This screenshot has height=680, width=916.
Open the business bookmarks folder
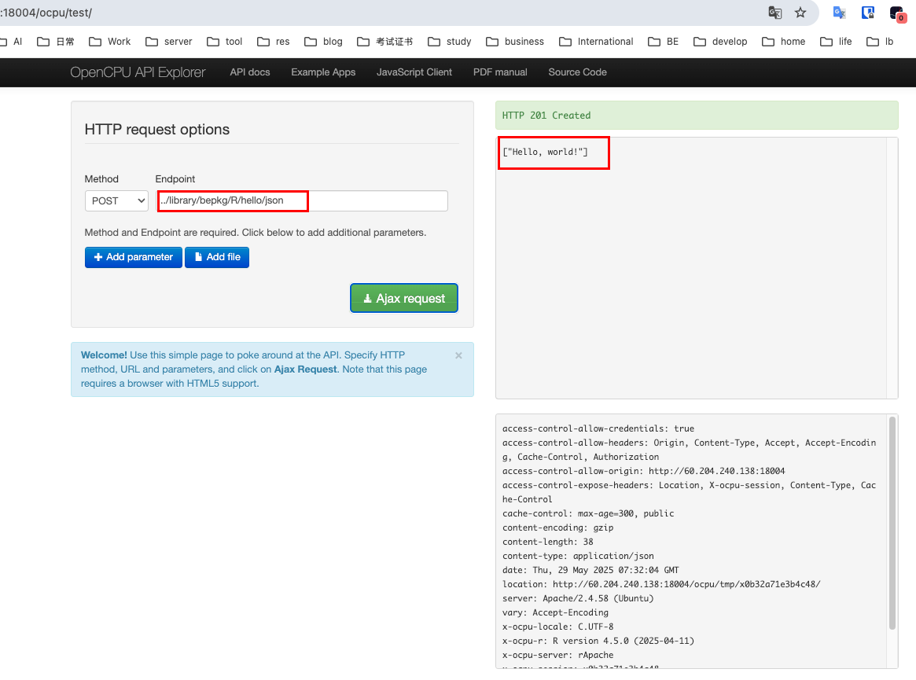coord(515,42)
